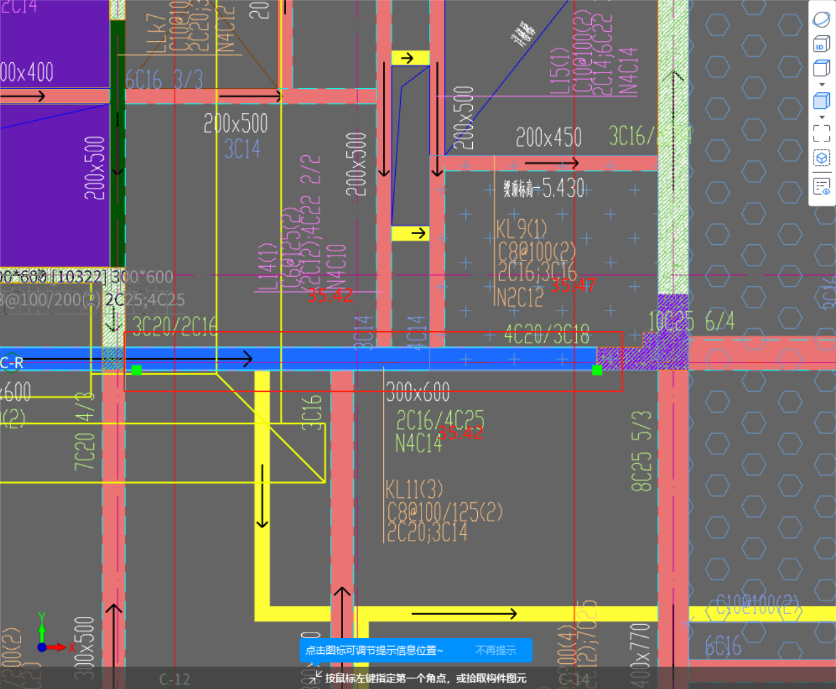Click the KL11(3) beam label

414,490
